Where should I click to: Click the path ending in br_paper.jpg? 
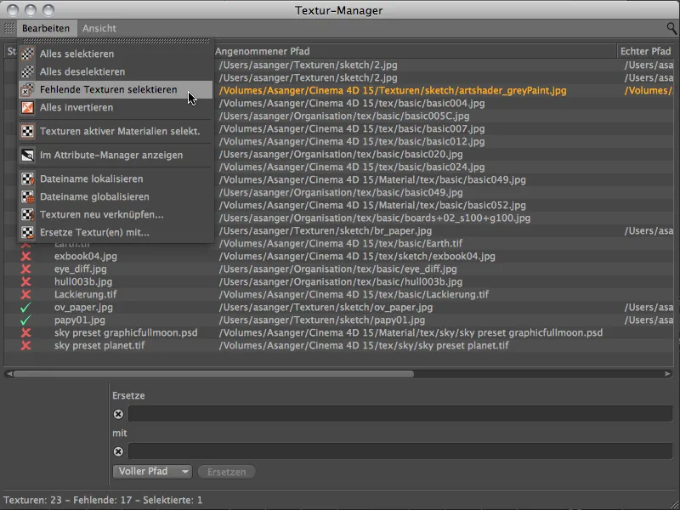[x=325, y=230]
